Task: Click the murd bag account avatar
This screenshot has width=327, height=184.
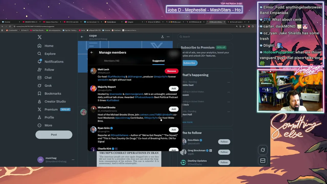Action: [x=40, y=160]
